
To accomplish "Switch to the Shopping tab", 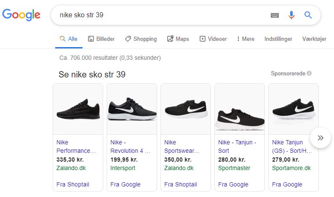I will [x=141, y=39].
